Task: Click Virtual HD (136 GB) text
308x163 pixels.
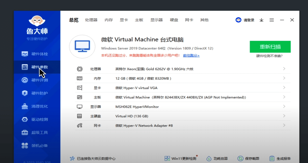Action: pos(132,116)
